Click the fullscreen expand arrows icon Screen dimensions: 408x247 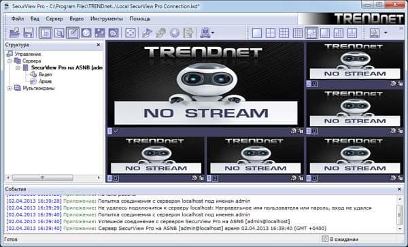[x=131, y=33]
